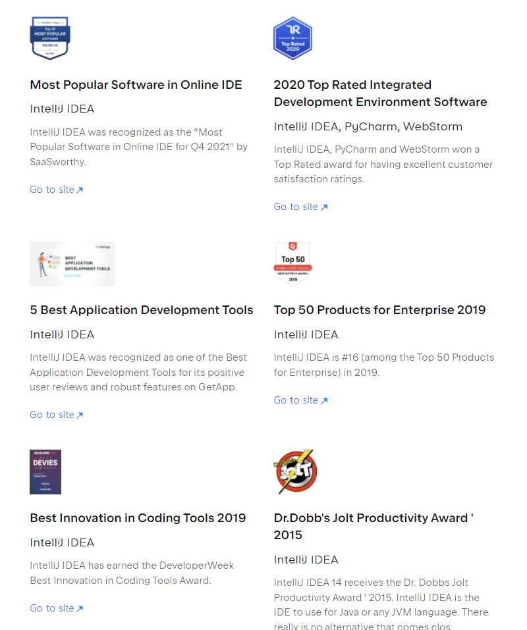This screenshot has width=527, height=630.
Task: Click the 'IntelliJ IDEA is #16' description
Action: pos(384,365)
